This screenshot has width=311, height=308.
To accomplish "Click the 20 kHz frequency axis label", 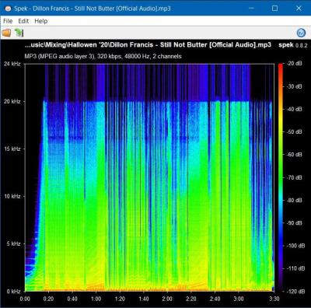I will coord(12,101).
